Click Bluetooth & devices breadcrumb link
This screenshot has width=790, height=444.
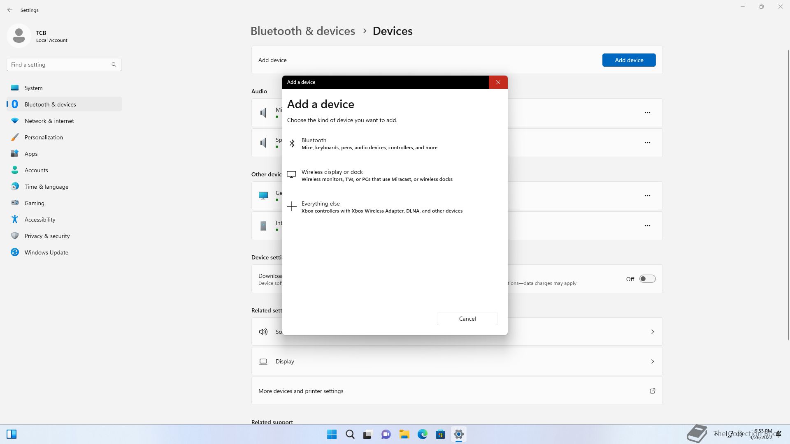[x=302, y=31]
